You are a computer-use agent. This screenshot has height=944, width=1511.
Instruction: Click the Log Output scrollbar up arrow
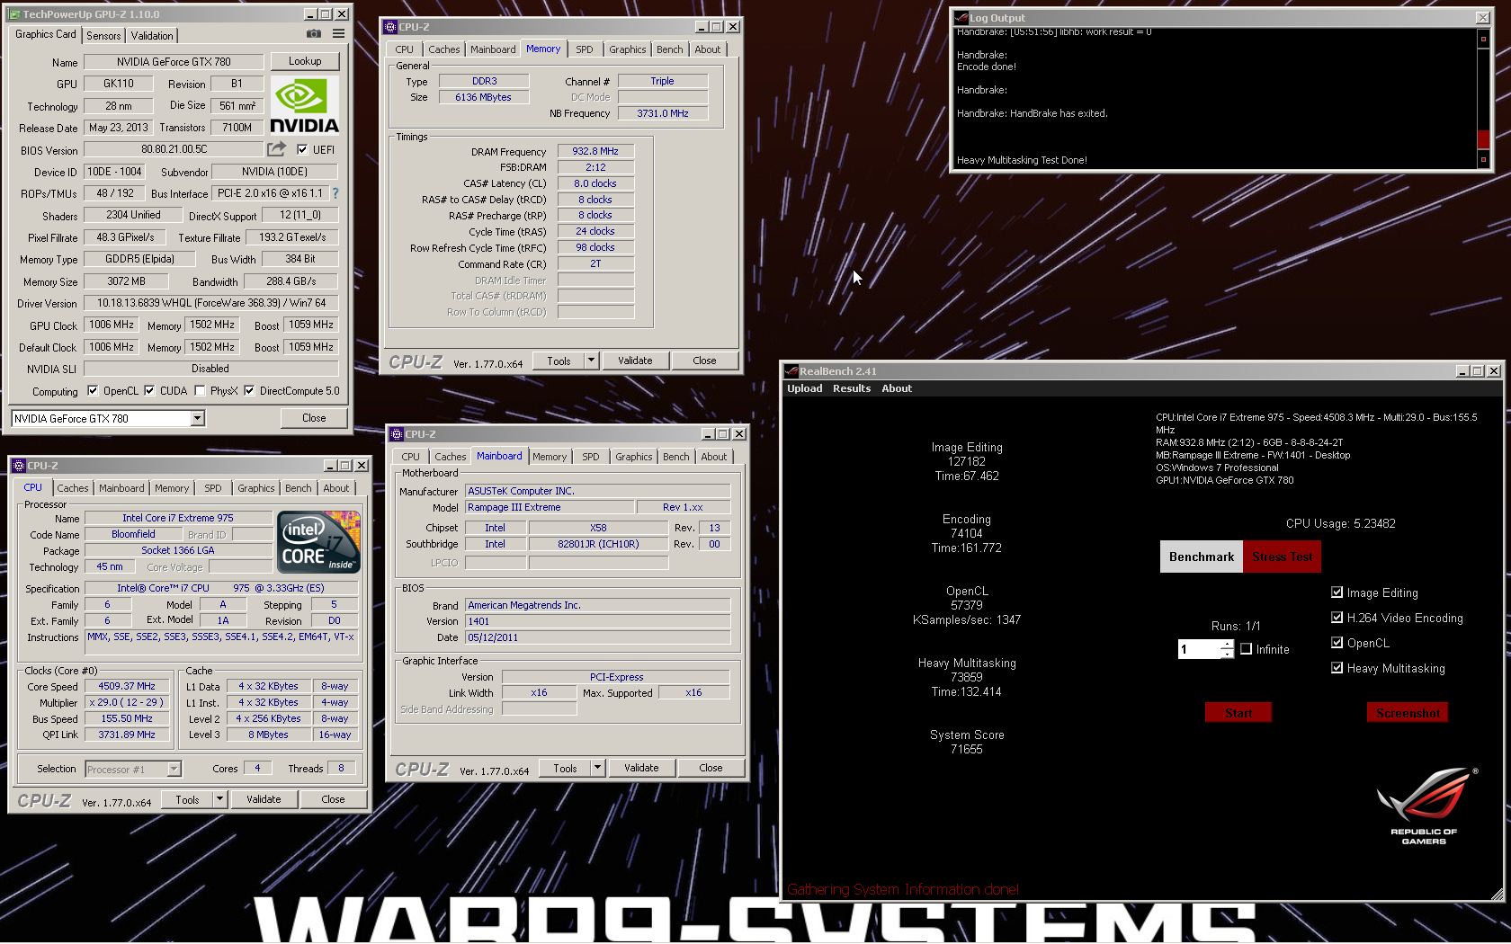(1483, 39)
